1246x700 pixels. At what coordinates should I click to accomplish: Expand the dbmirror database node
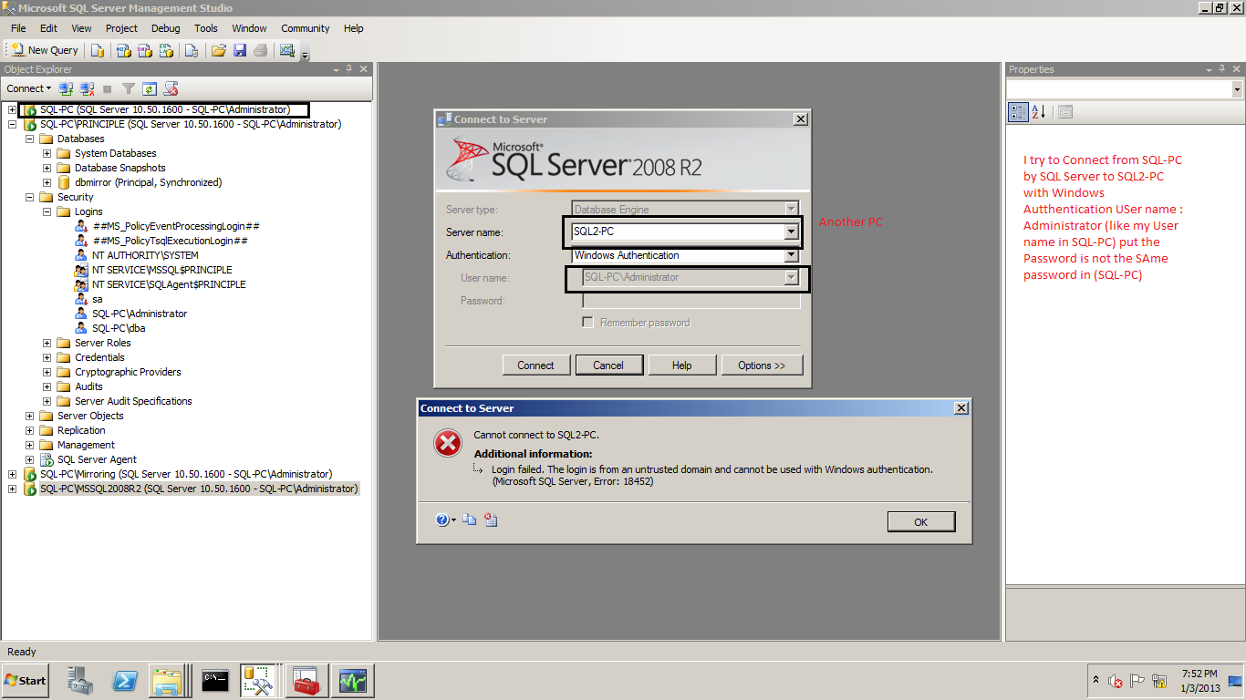(47, 182)
